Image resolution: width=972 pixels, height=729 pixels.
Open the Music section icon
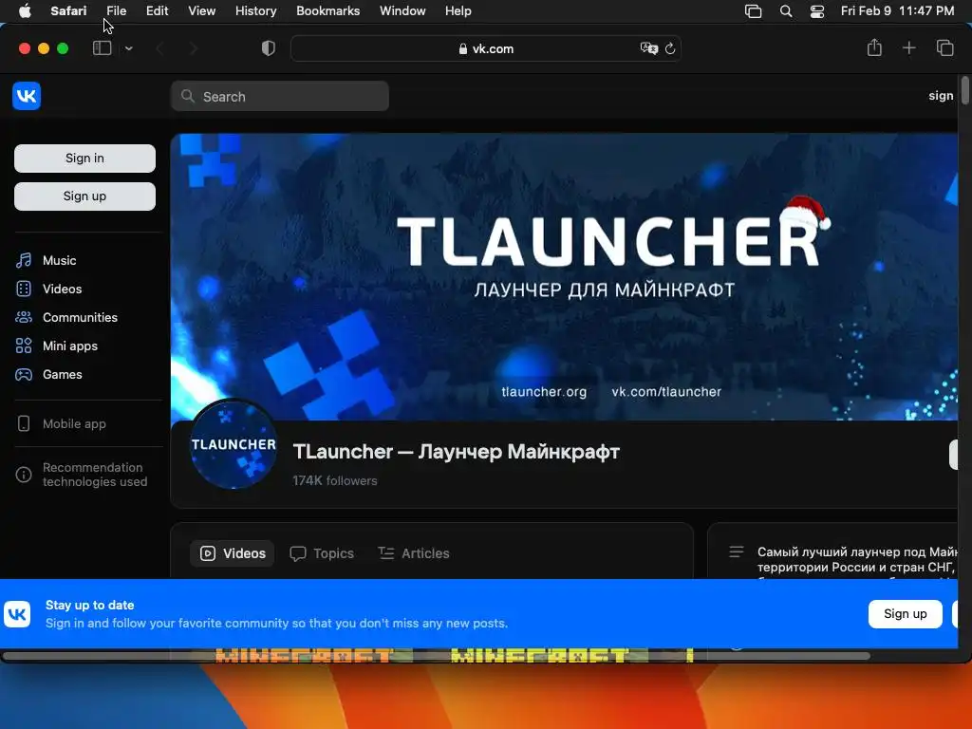[x=24, y=260]
